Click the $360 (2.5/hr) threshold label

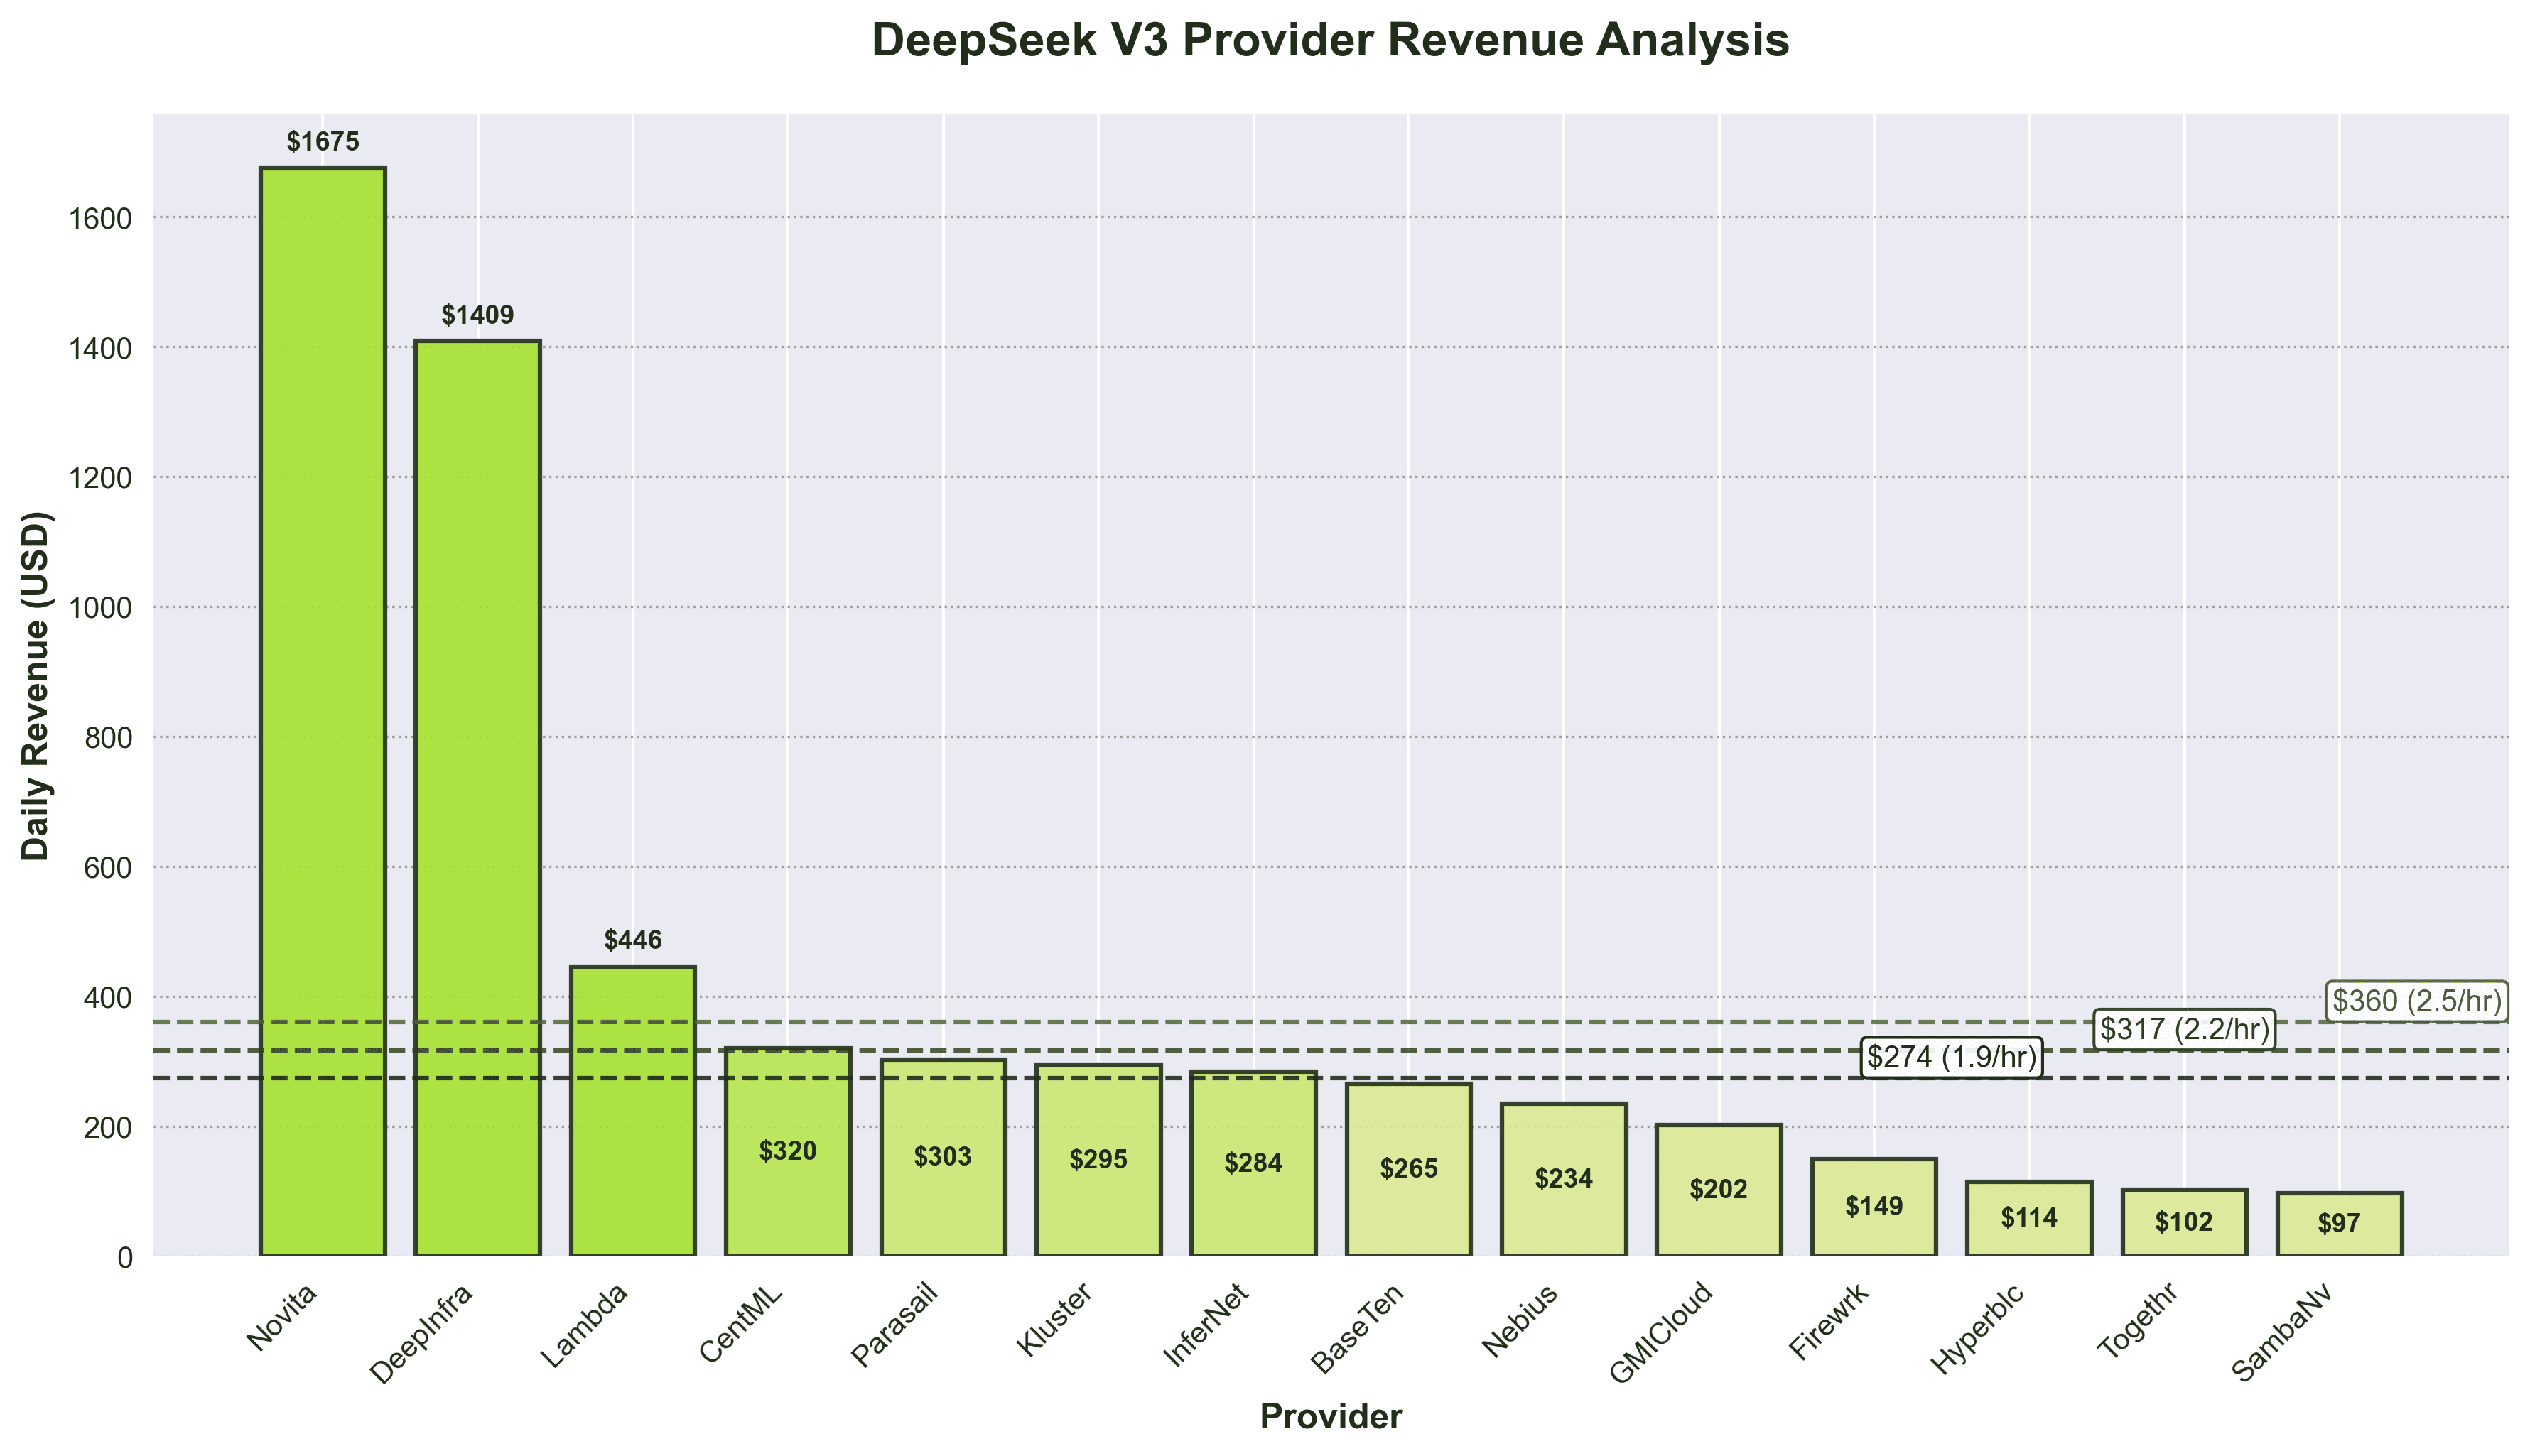tap(2416, 1000)
